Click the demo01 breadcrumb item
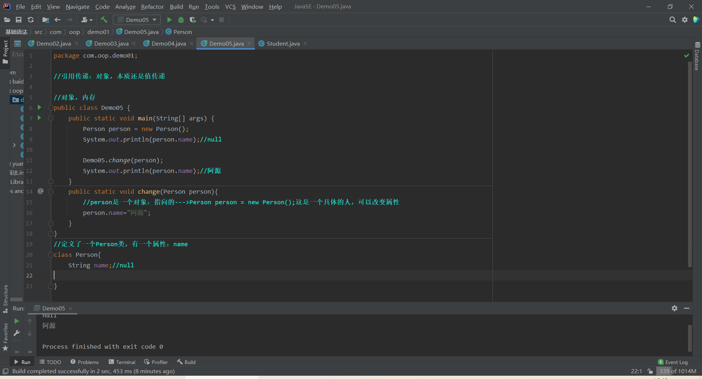Viewport: 702px width, 379px height. 98,32
